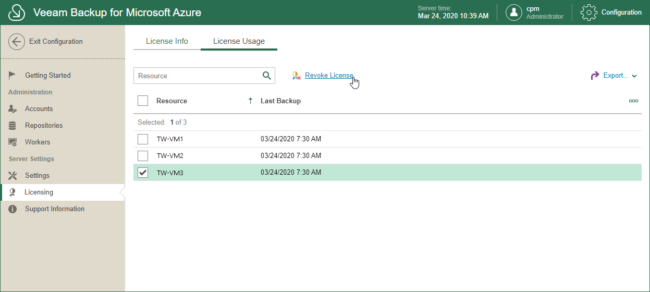Image resolution: width=650 pixels, height=292 pixels.
Task: Click the Settings wrench icon
Action: pos(13,175)
